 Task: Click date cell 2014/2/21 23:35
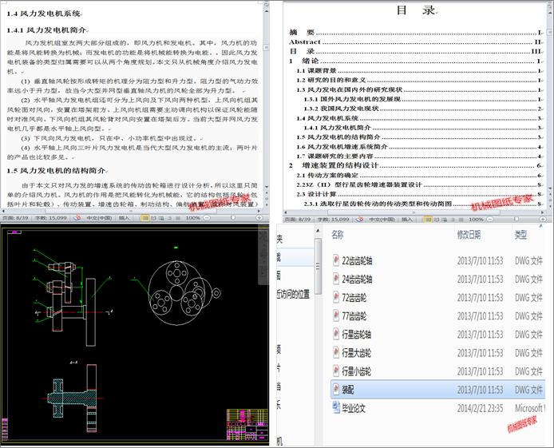pos(480,408)
